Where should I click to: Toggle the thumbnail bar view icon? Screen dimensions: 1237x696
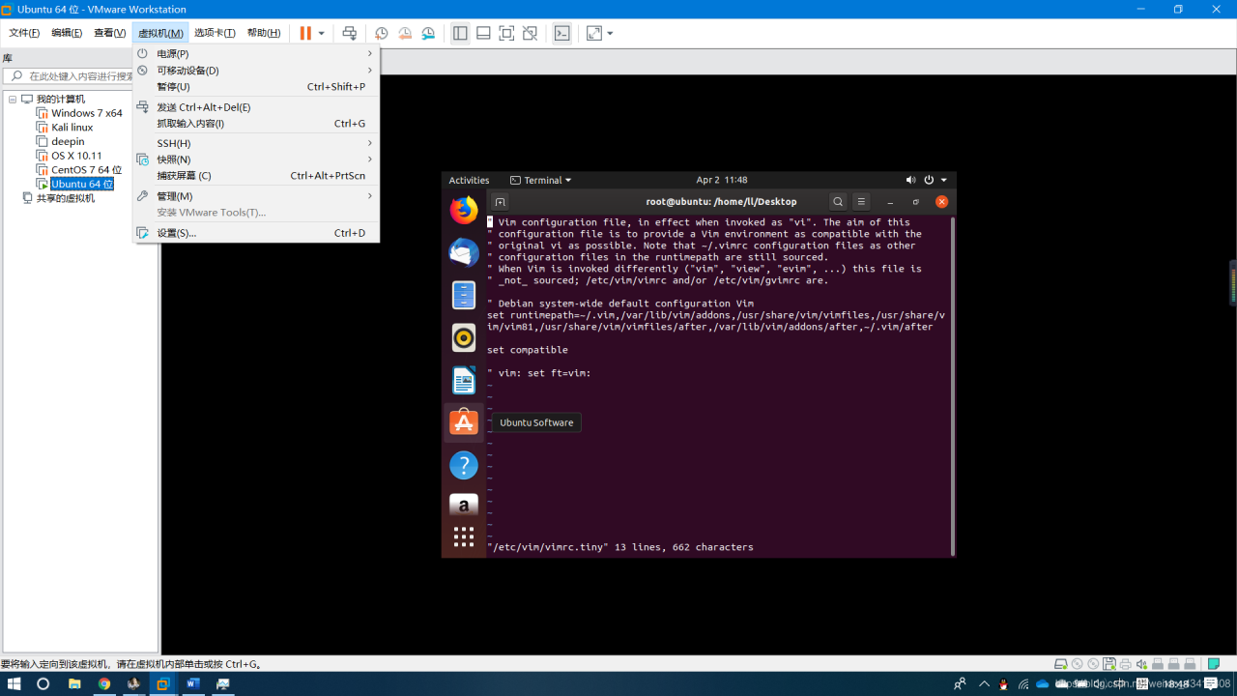point(483,33)
